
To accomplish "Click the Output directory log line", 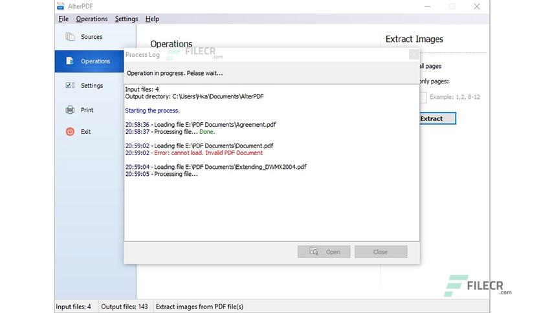I will tap(194, 96).
